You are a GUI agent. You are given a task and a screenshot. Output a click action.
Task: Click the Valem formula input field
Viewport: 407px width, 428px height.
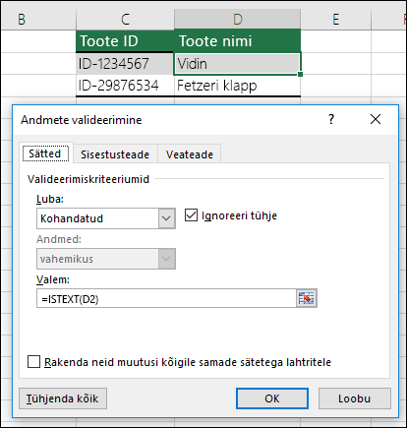click(166, 298)
